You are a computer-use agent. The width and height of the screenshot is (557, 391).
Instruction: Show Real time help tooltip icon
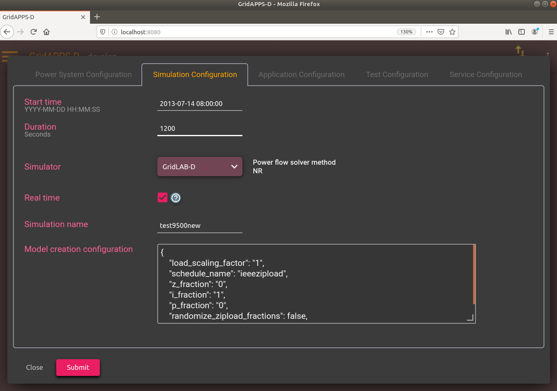tap(176, 198)
